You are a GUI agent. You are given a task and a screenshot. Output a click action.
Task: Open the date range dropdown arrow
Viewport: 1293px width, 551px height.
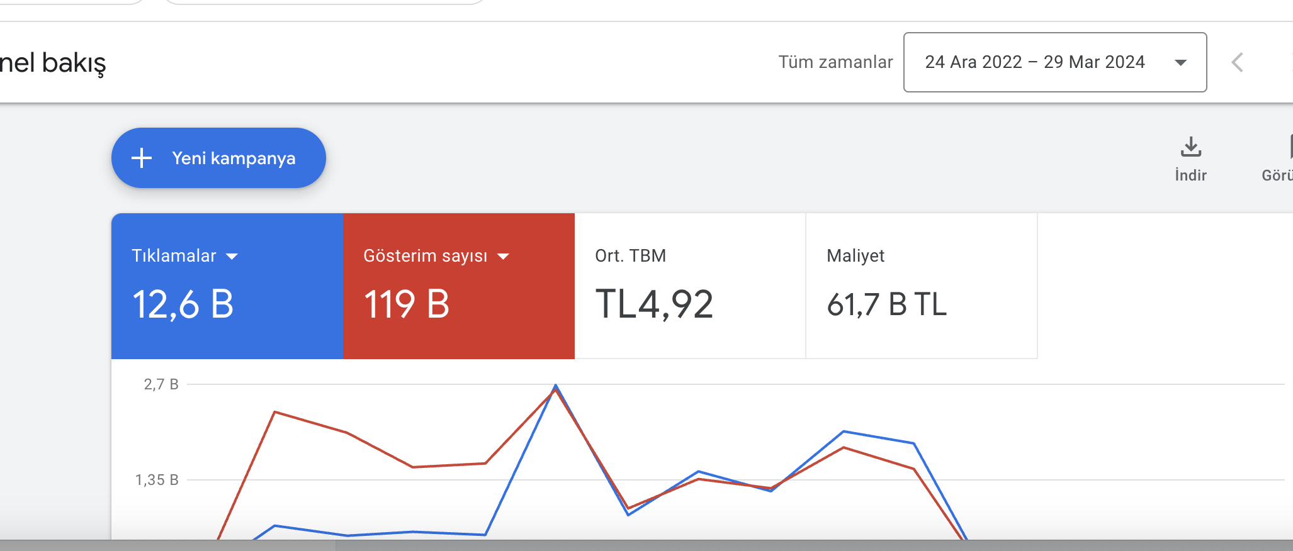click(x=1181, y=62)
